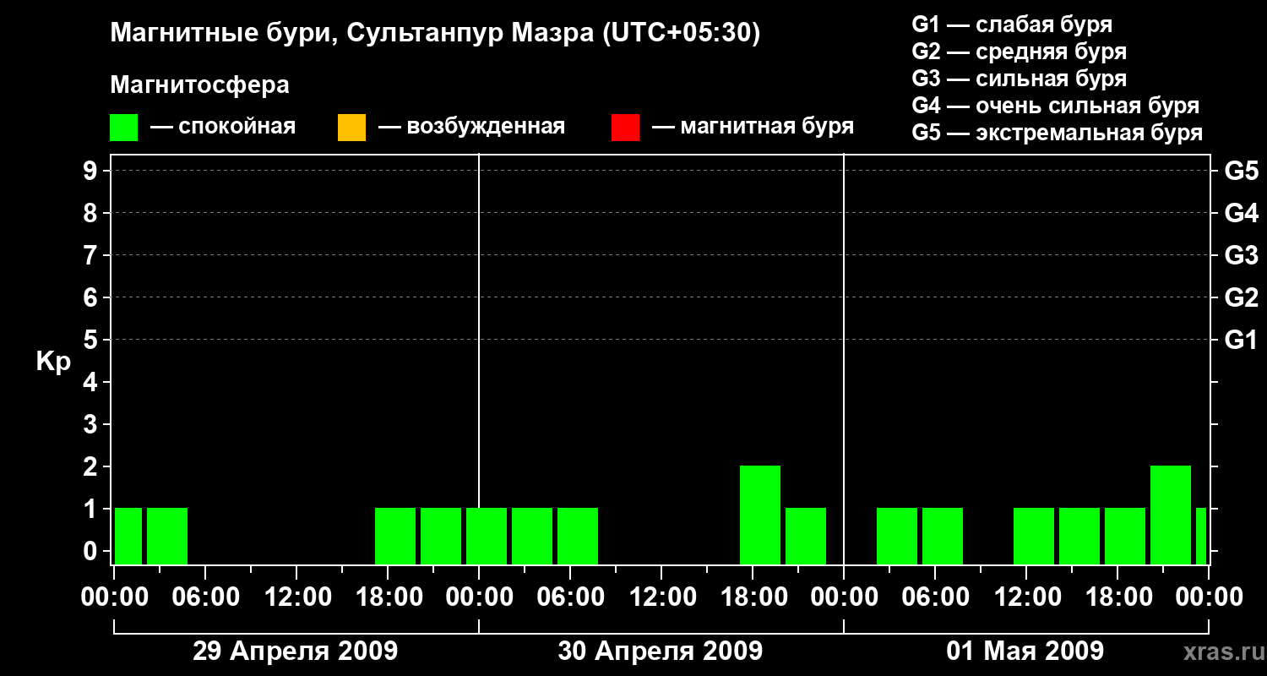Click legend line 'G3 — сильная буря'
Image resolution: width=1267 pixels, height=676 pixels.
pos(1019,79)
